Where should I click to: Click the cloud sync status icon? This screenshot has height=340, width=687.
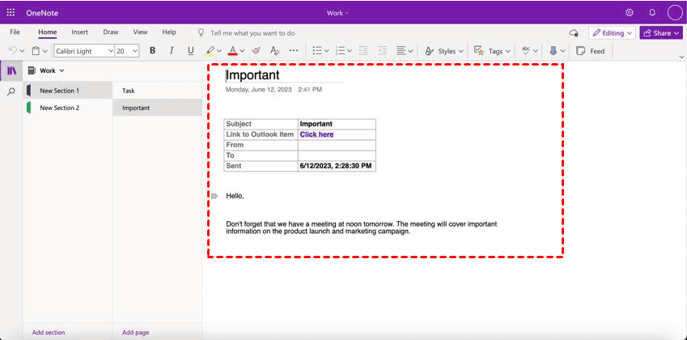tap(574, 33)
